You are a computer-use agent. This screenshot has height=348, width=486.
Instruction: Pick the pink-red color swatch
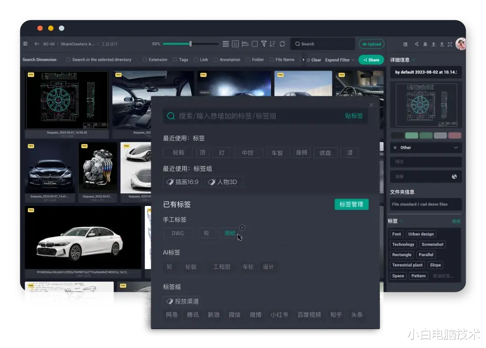pyautogui.click(x=454, y=135)
